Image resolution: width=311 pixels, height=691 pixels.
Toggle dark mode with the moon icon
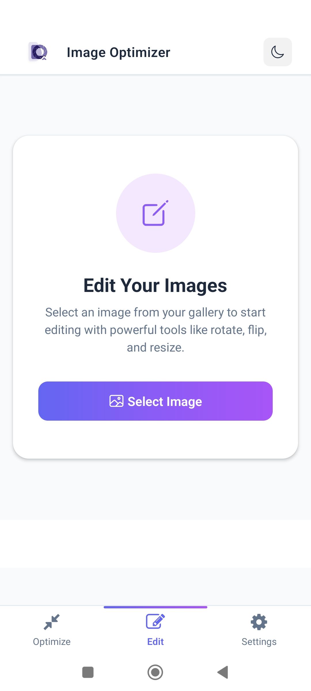(277, 52)
